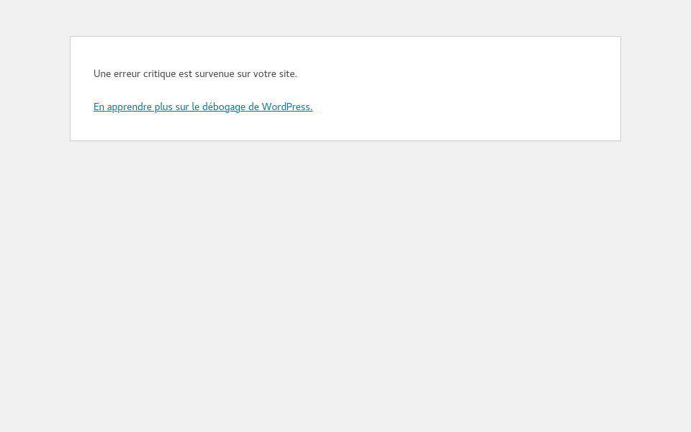Viewport: 691px width, 432px height.
Task: Click the word "WordPress" in the link
Action: [x=286, y=107]
